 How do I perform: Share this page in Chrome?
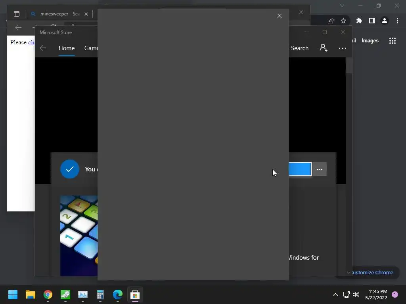click(331, 21)
